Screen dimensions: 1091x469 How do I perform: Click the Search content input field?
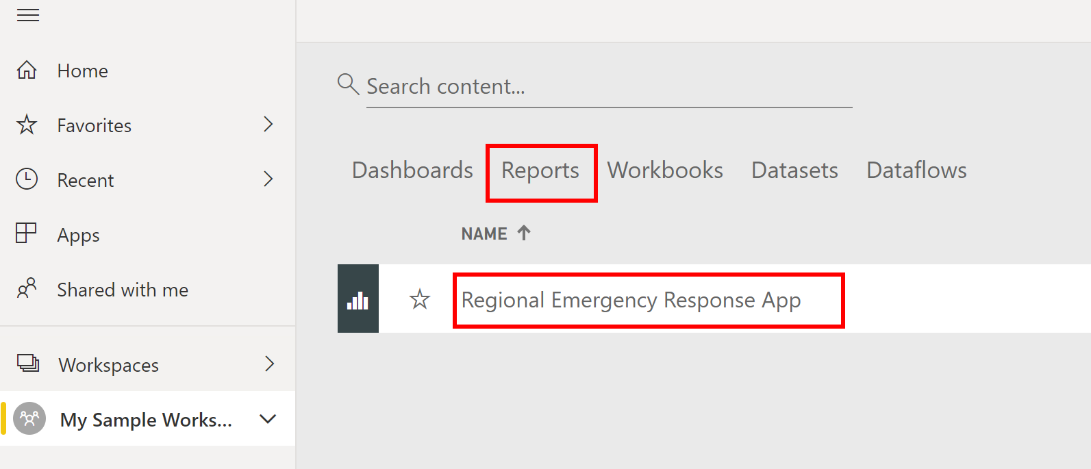coord(609,87)
